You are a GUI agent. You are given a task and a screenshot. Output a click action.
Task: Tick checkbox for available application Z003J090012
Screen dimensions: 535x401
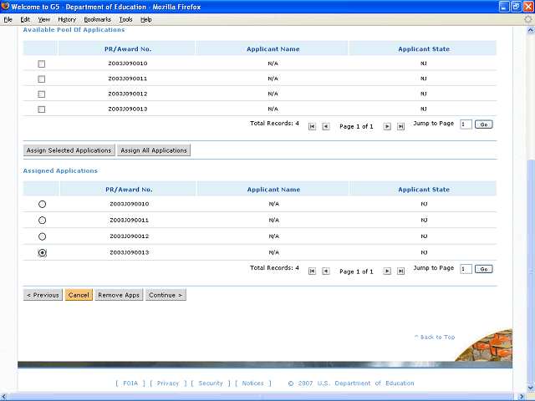[x=42, y=94]
